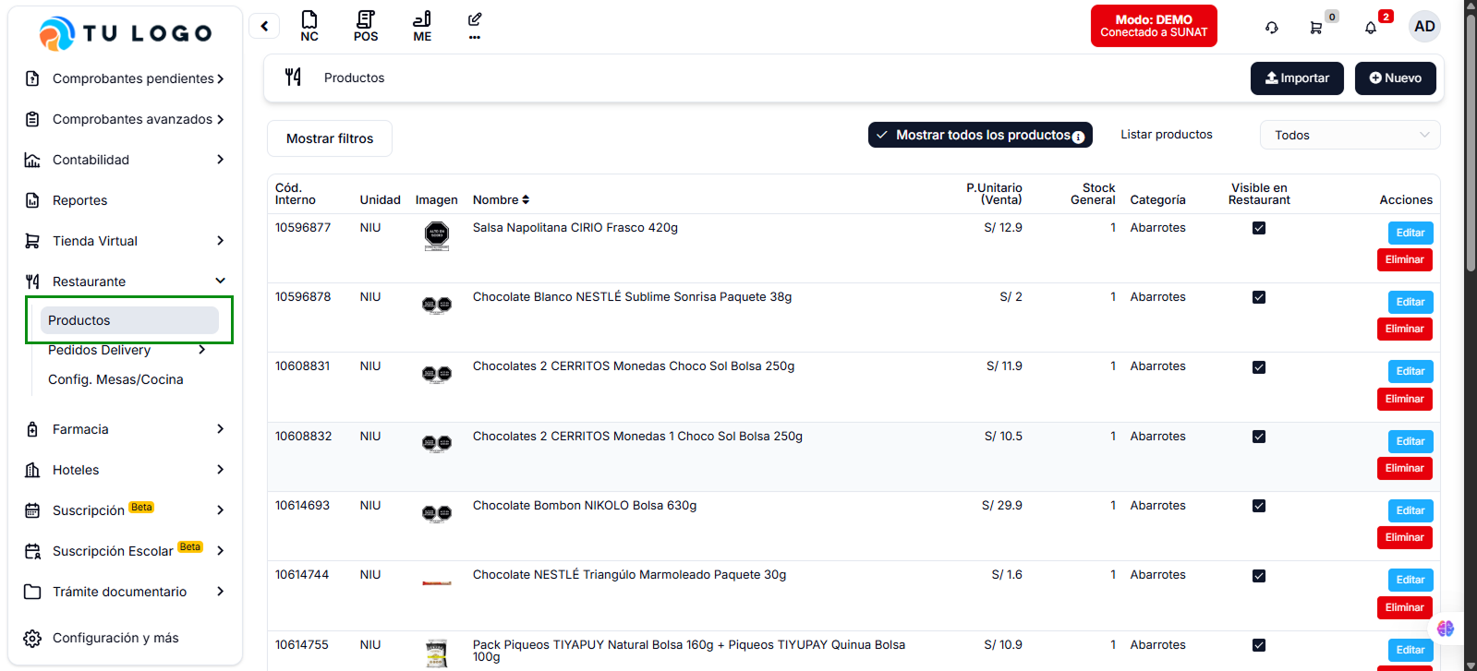Click Eliminar for Chocolate Blanco NESTLÉ Sublime
Image resolution: width=1477 pixels, height=671 pixels.
[1404, 330]
